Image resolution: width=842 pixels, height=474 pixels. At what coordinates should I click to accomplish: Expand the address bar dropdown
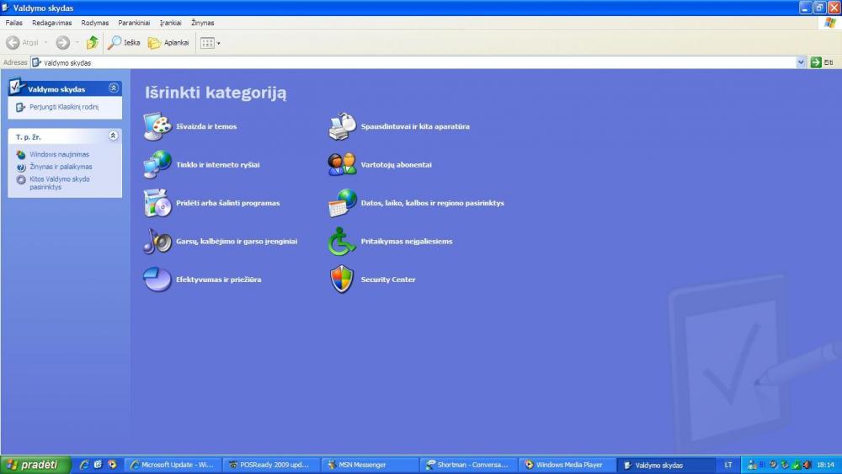[x=801, y=62]
